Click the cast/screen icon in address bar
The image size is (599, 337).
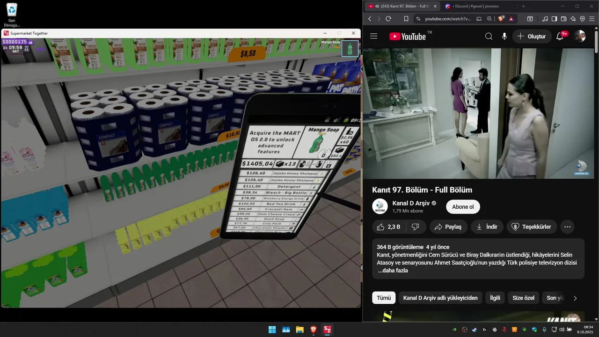tap(479, 19)
